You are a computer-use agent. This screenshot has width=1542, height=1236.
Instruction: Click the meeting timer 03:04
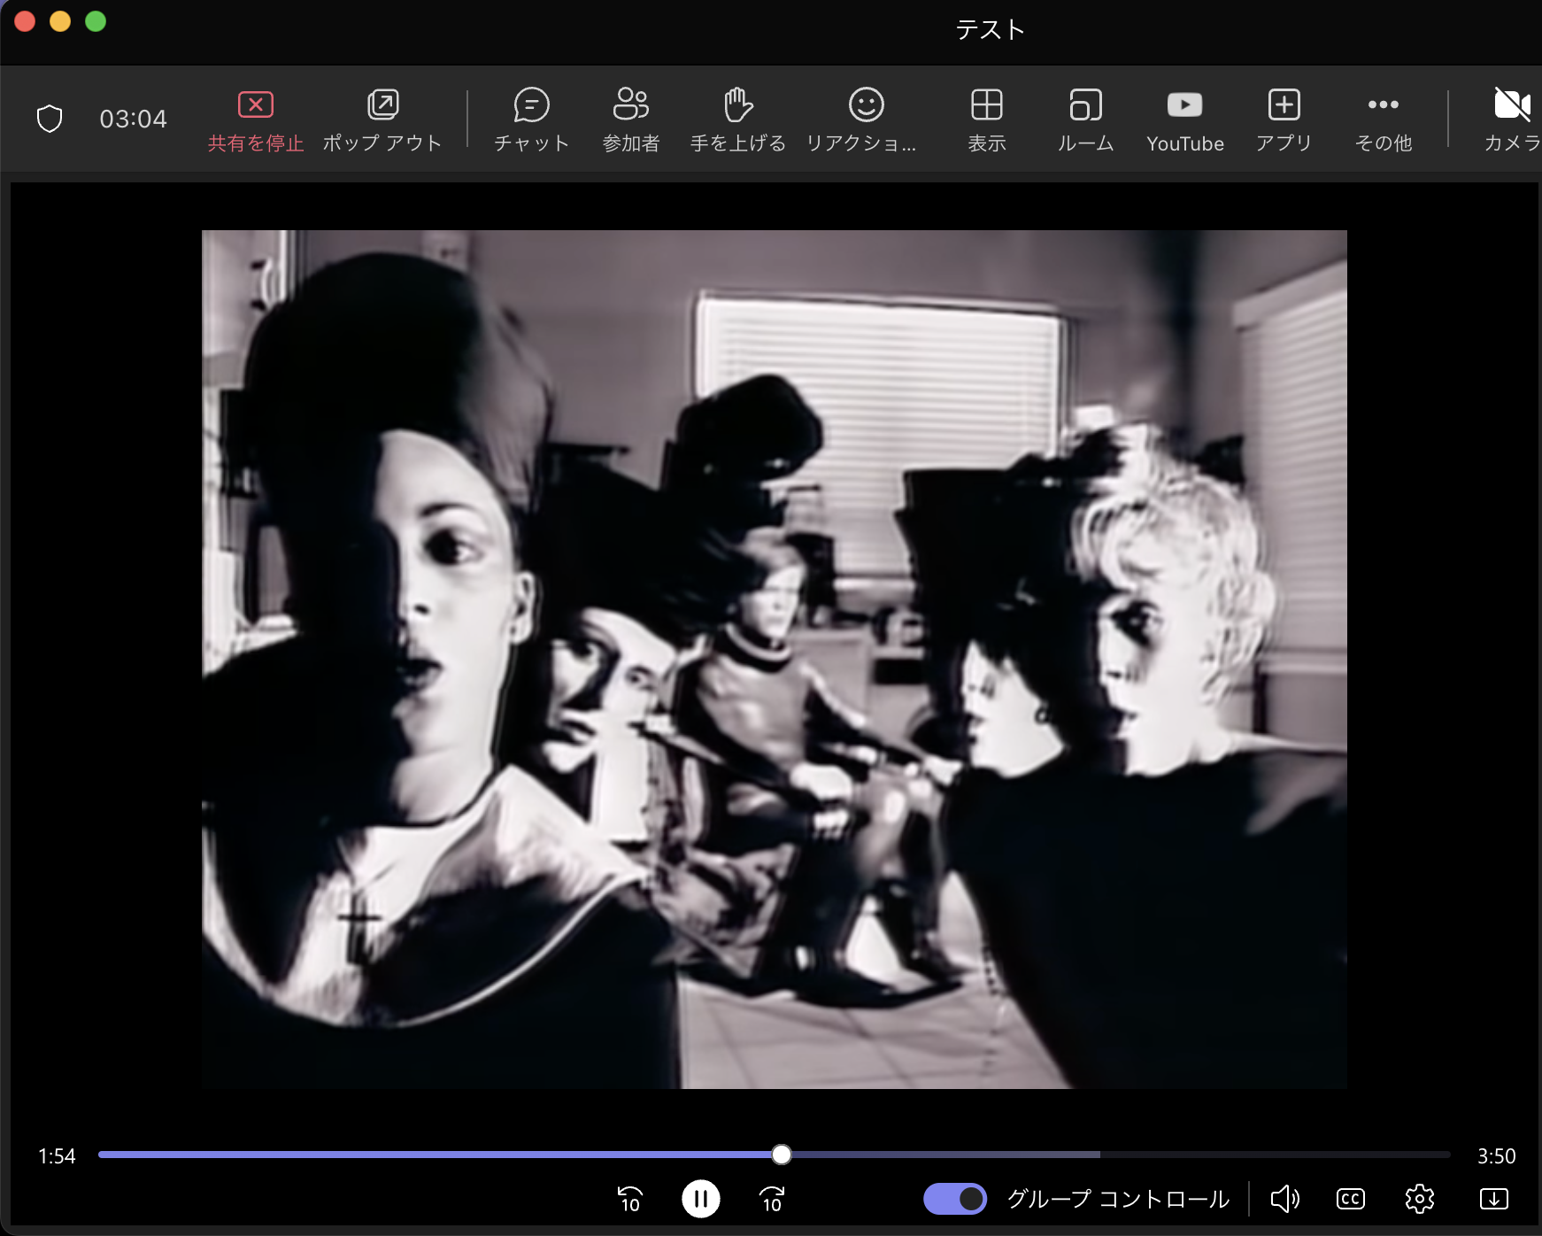(133, 119)
